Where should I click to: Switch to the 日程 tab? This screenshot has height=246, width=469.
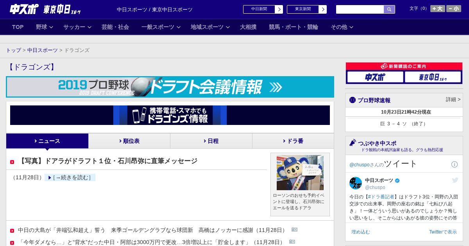(211, 141)
